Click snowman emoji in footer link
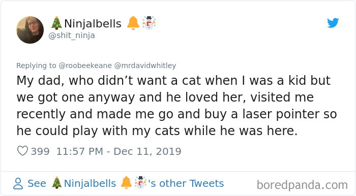The width and height of the screenshot is (356, 196). [x=140, y=182]
